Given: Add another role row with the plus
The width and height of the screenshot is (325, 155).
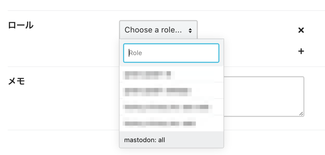Looking at the screenshot, I should coord(301,51).
